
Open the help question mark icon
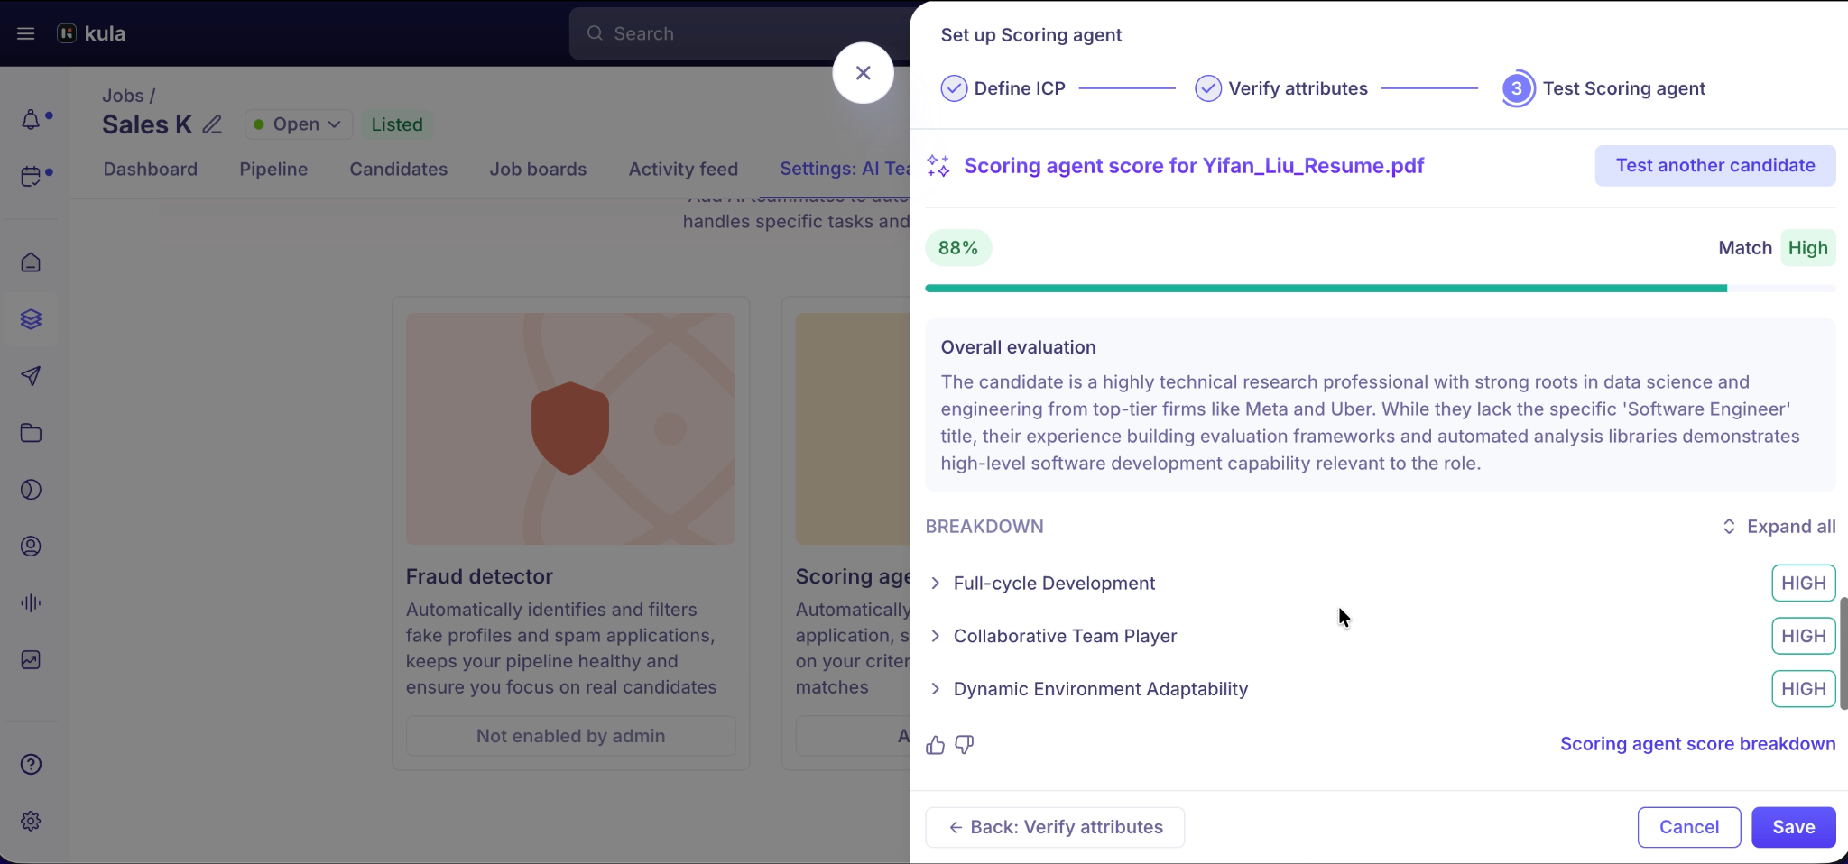point(31,765)
